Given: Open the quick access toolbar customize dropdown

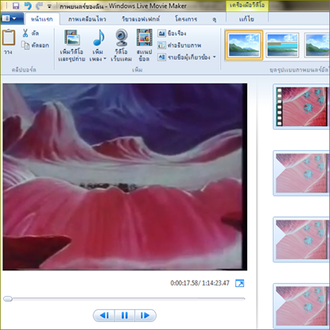Looking at the screenshot, I should [49, 6].
